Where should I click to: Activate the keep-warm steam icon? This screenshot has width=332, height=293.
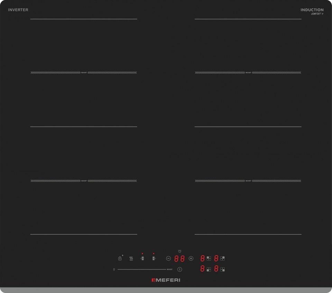[x=131, y=258]
